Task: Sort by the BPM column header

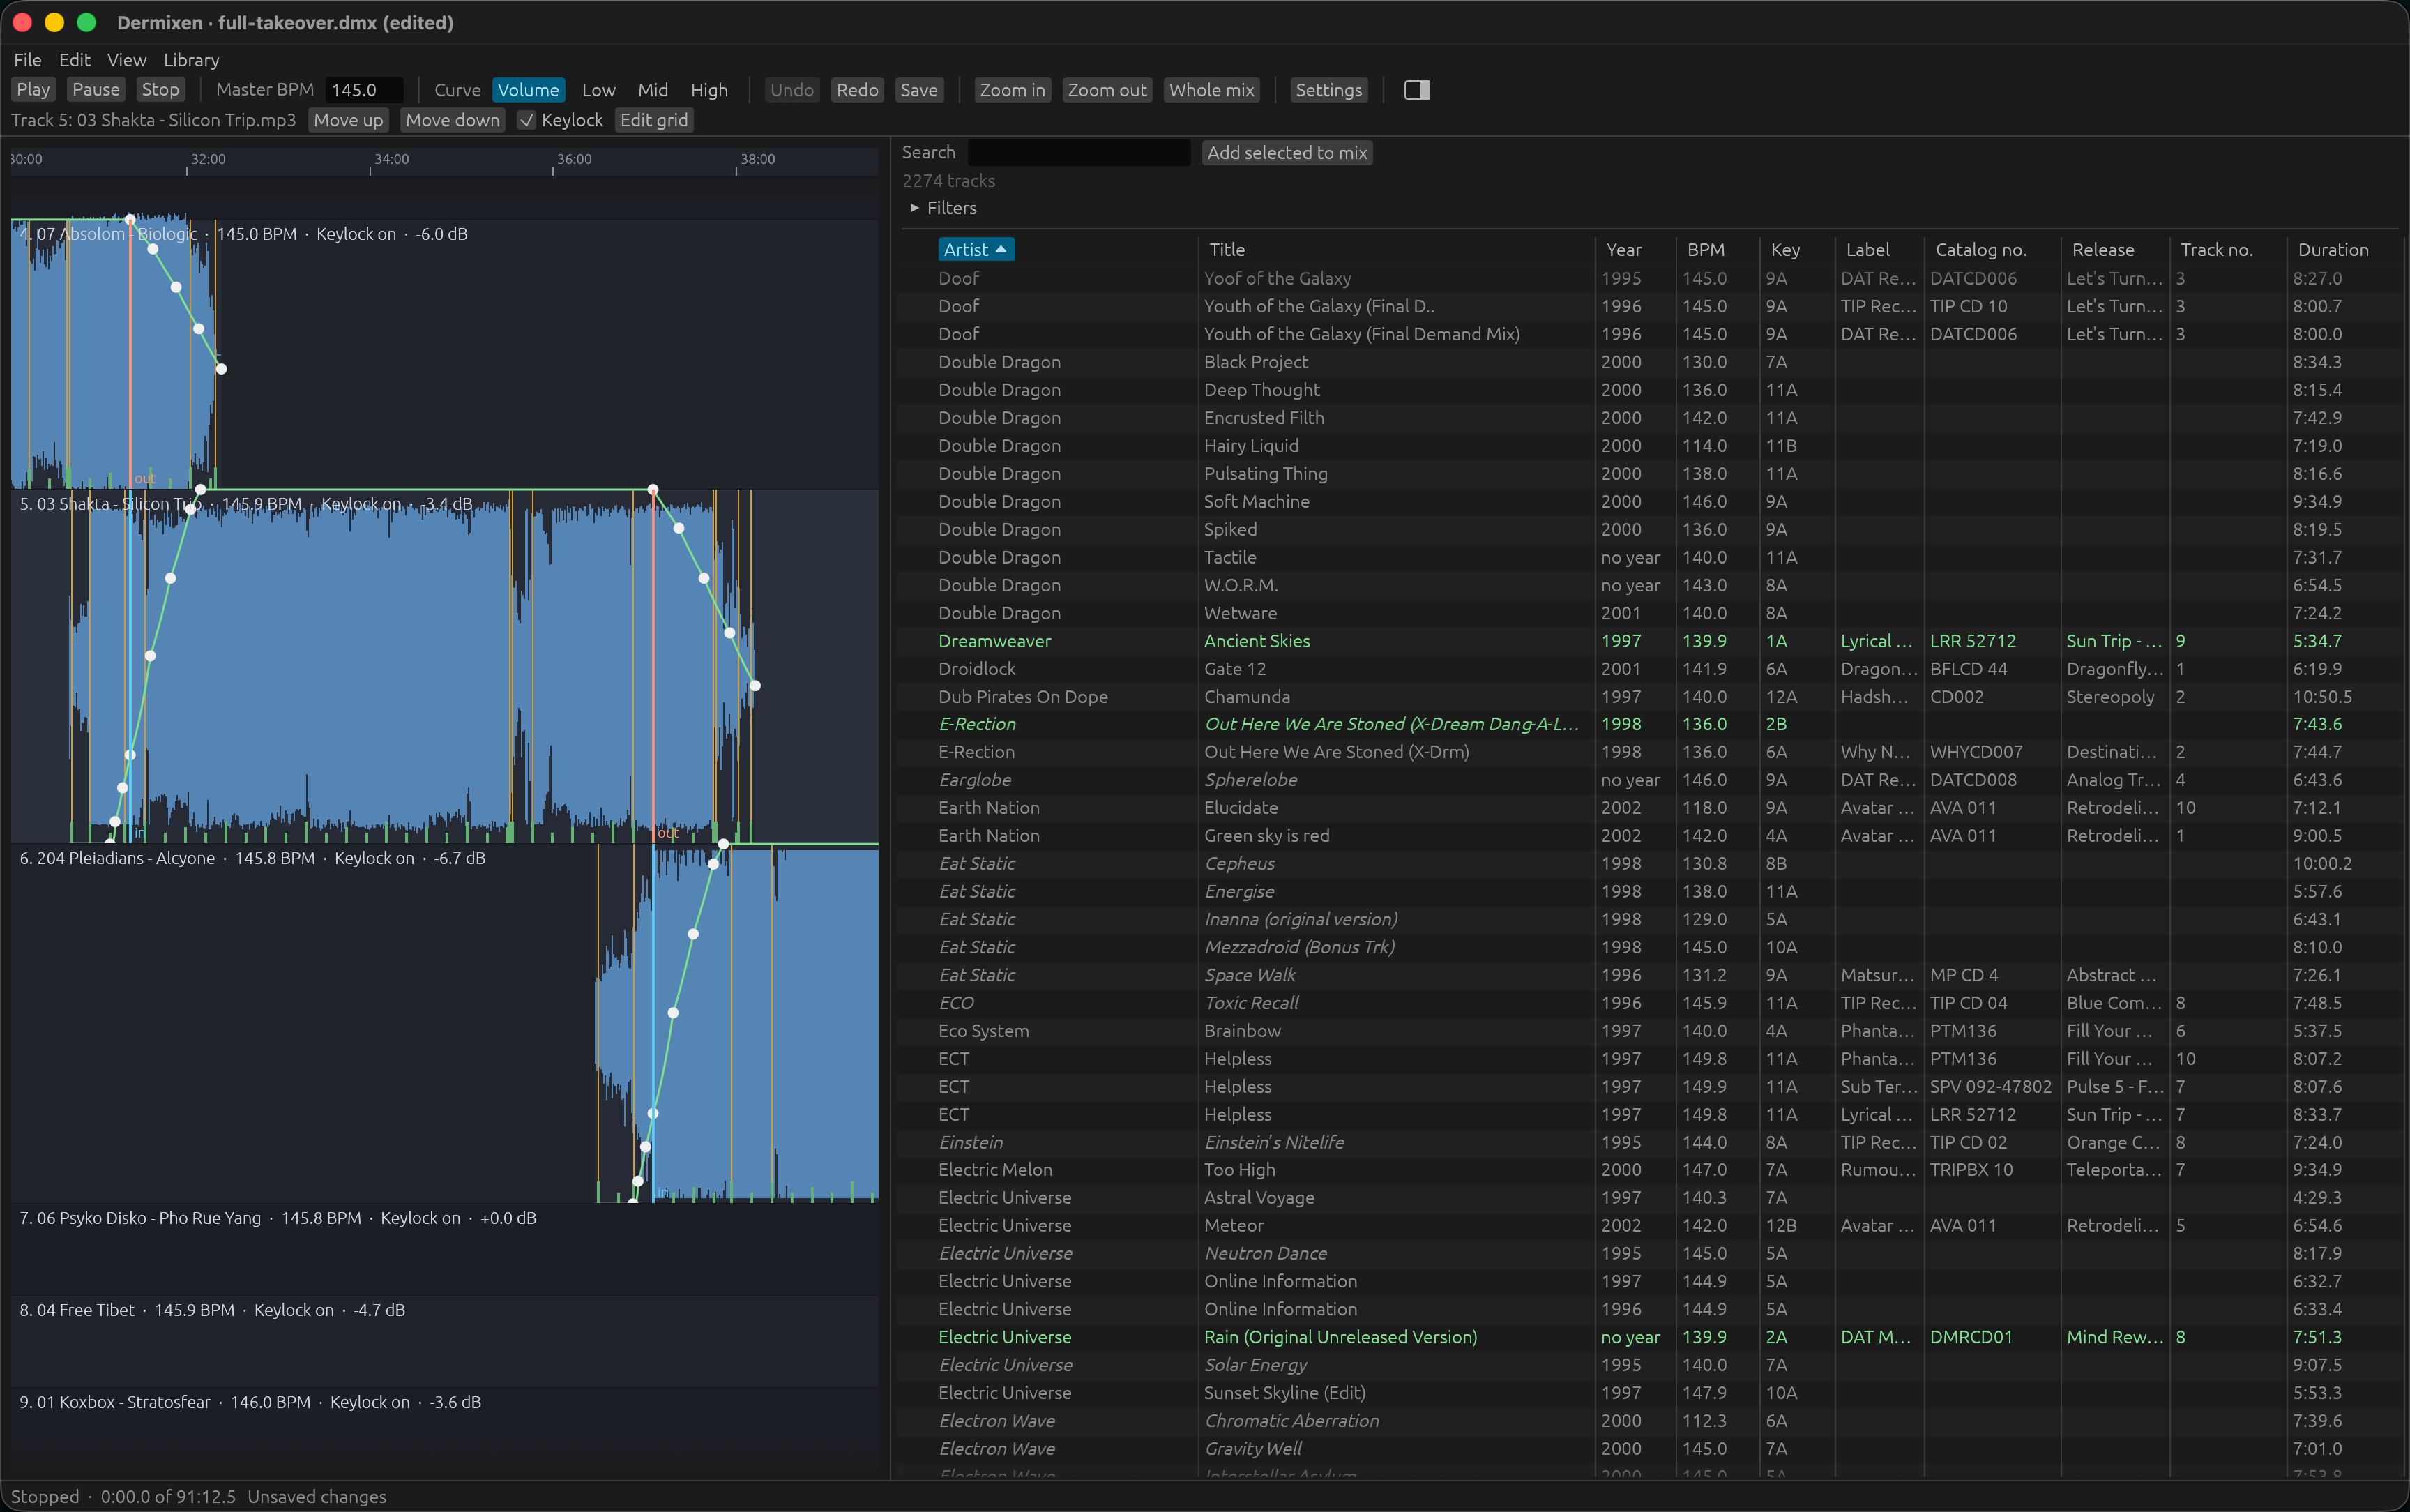Action: pyautogui.click(x=1705, y=250)
